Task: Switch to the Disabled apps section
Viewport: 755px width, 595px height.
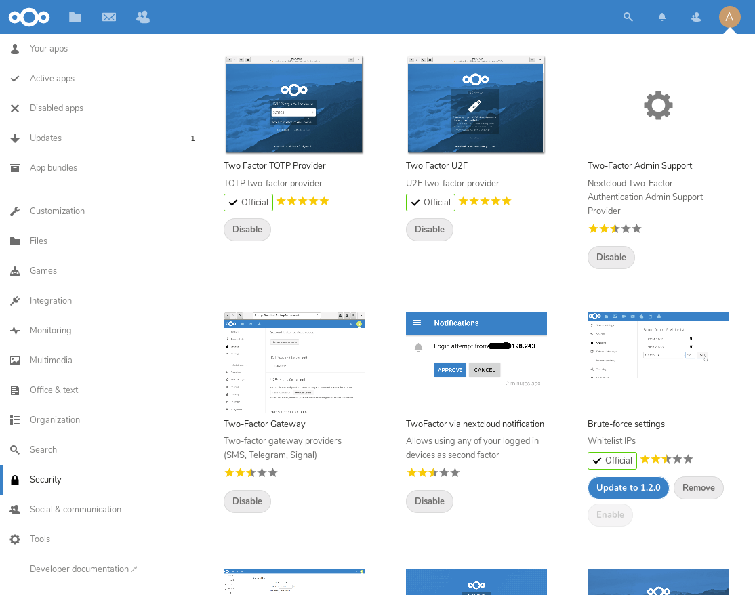Action: point(56,108)
